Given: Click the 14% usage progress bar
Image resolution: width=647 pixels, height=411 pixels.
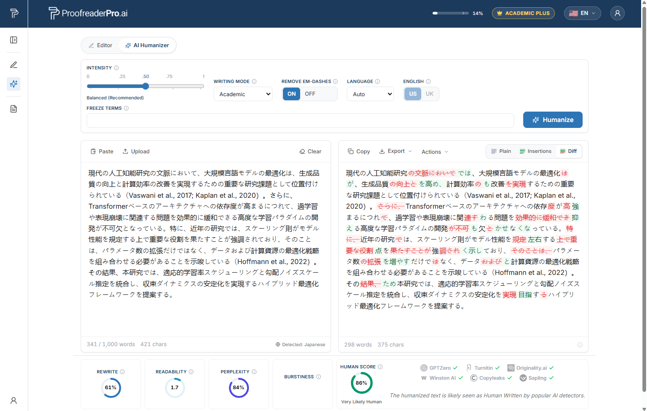Looking at the screenshot, I should point(450,13).
